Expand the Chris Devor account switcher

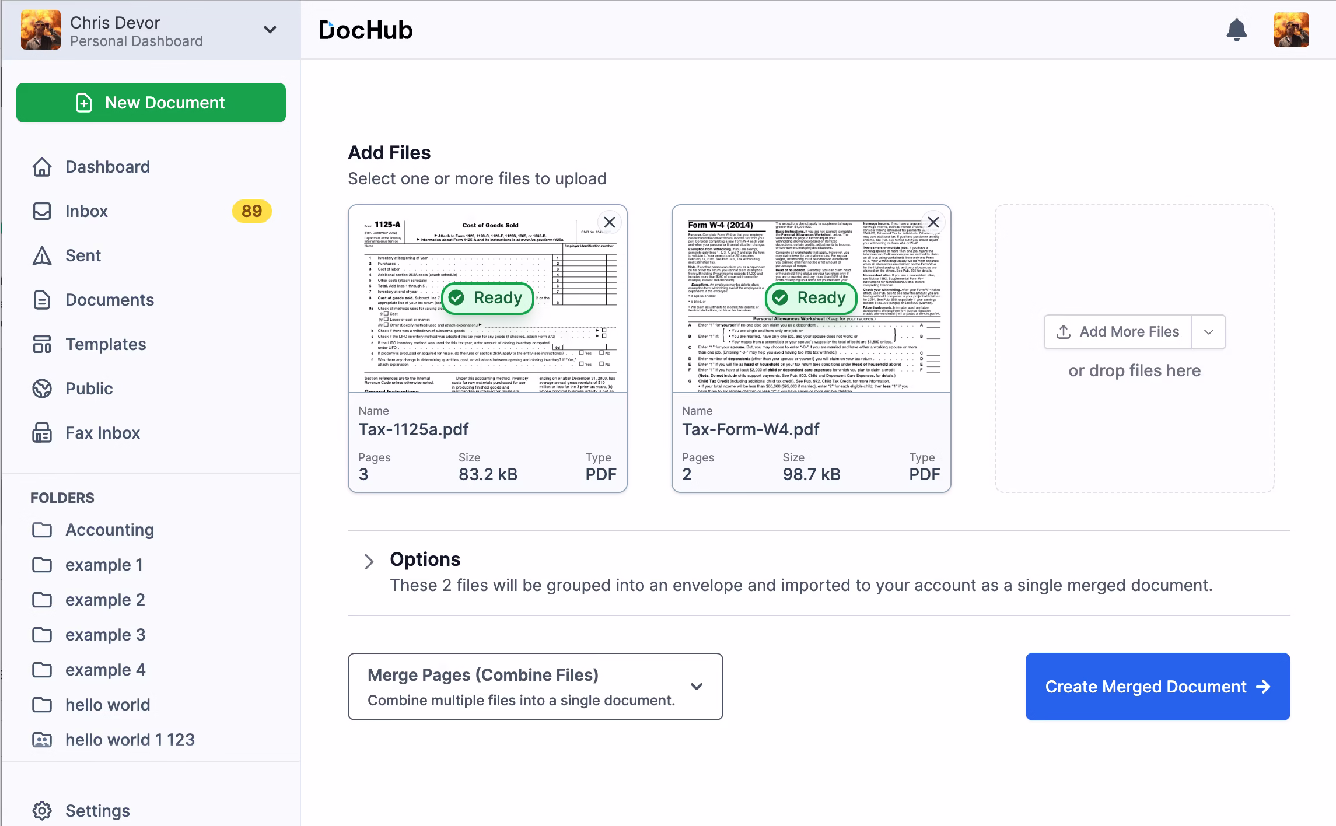pyautogui.click(x=270, y=30)
